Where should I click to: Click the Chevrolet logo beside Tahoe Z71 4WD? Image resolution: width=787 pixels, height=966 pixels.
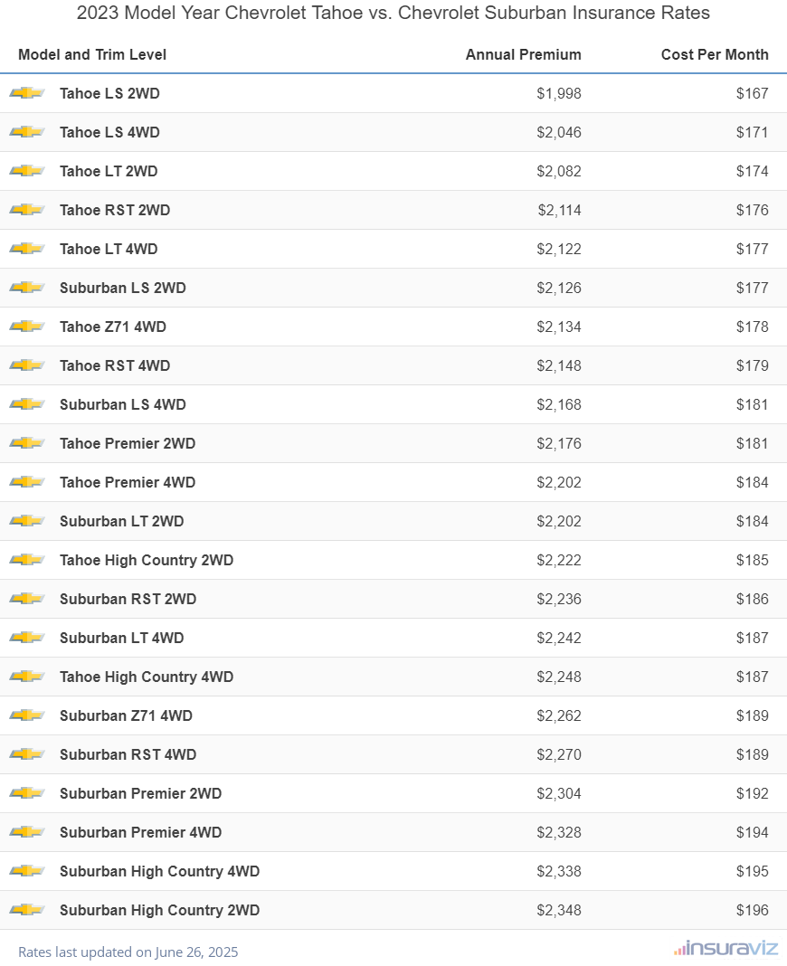tap(27, 326)
